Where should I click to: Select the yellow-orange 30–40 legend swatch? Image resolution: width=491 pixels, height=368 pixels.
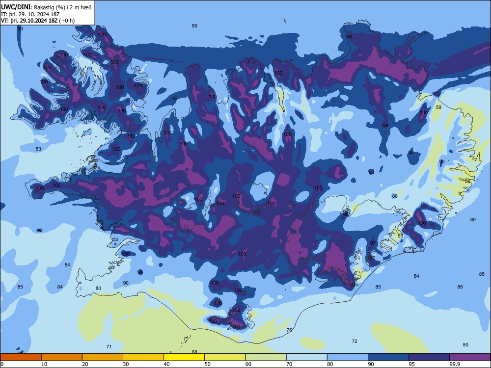click(143, 357)
